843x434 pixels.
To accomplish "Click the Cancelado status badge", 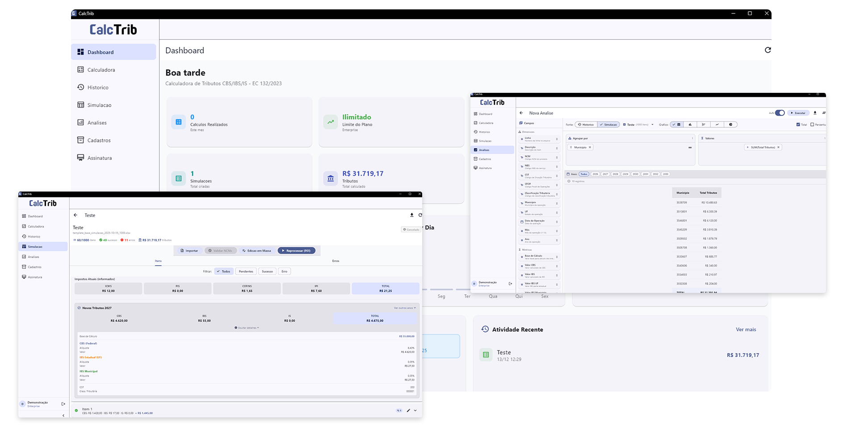I will click(x=411, y=230).
